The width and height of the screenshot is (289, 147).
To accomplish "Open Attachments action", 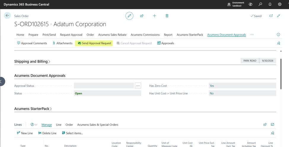I will pos(62,43).
